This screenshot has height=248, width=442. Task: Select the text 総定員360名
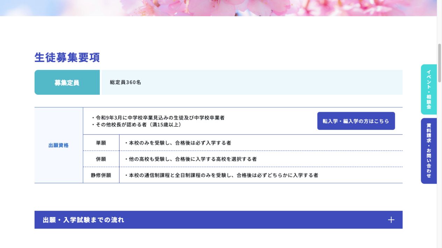click(x=125, y=83)
